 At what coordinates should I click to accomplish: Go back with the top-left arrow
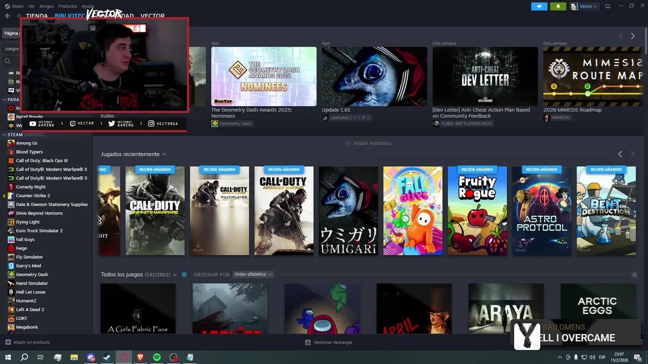point(8,16)
